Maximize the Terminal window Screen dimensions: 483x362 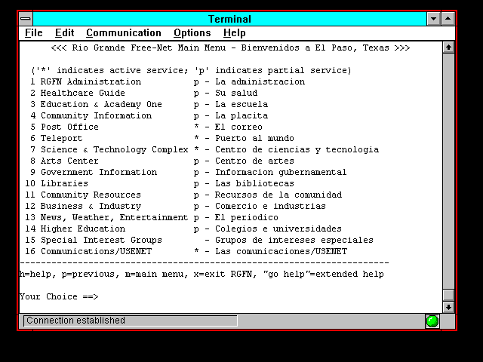click(x=448, y=19)
